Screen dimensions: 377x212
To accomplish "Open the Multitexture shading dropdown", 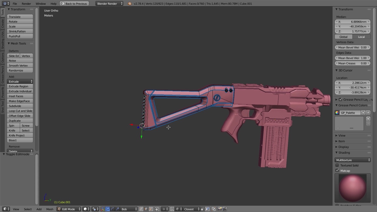I will [353, 160].
